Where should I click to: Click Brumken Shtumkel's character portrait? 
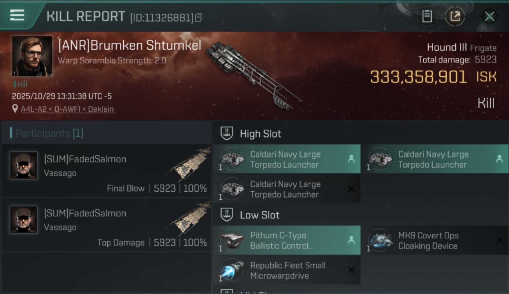[x=32, y=56]
